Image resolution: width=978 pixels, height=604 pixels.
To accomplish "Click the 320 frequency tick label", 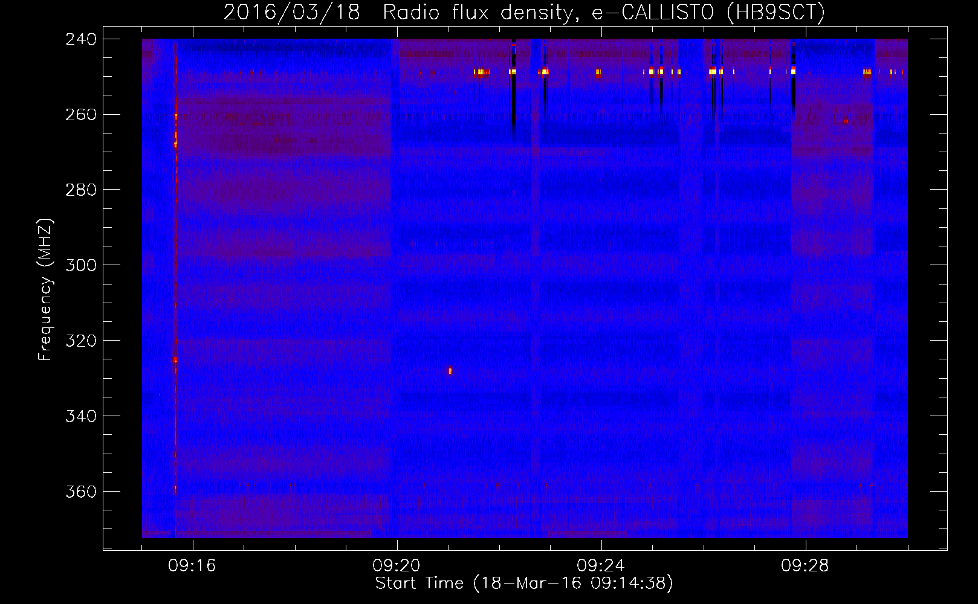I will click(x=81, y=341).
